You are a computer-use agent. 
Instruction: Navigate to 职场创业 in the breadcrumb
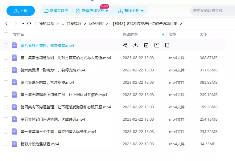point(96,24)
